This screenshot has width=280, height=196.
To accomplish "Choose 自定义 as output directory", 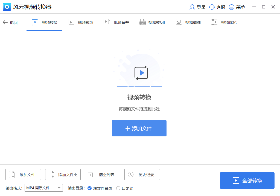I will 125,188.
